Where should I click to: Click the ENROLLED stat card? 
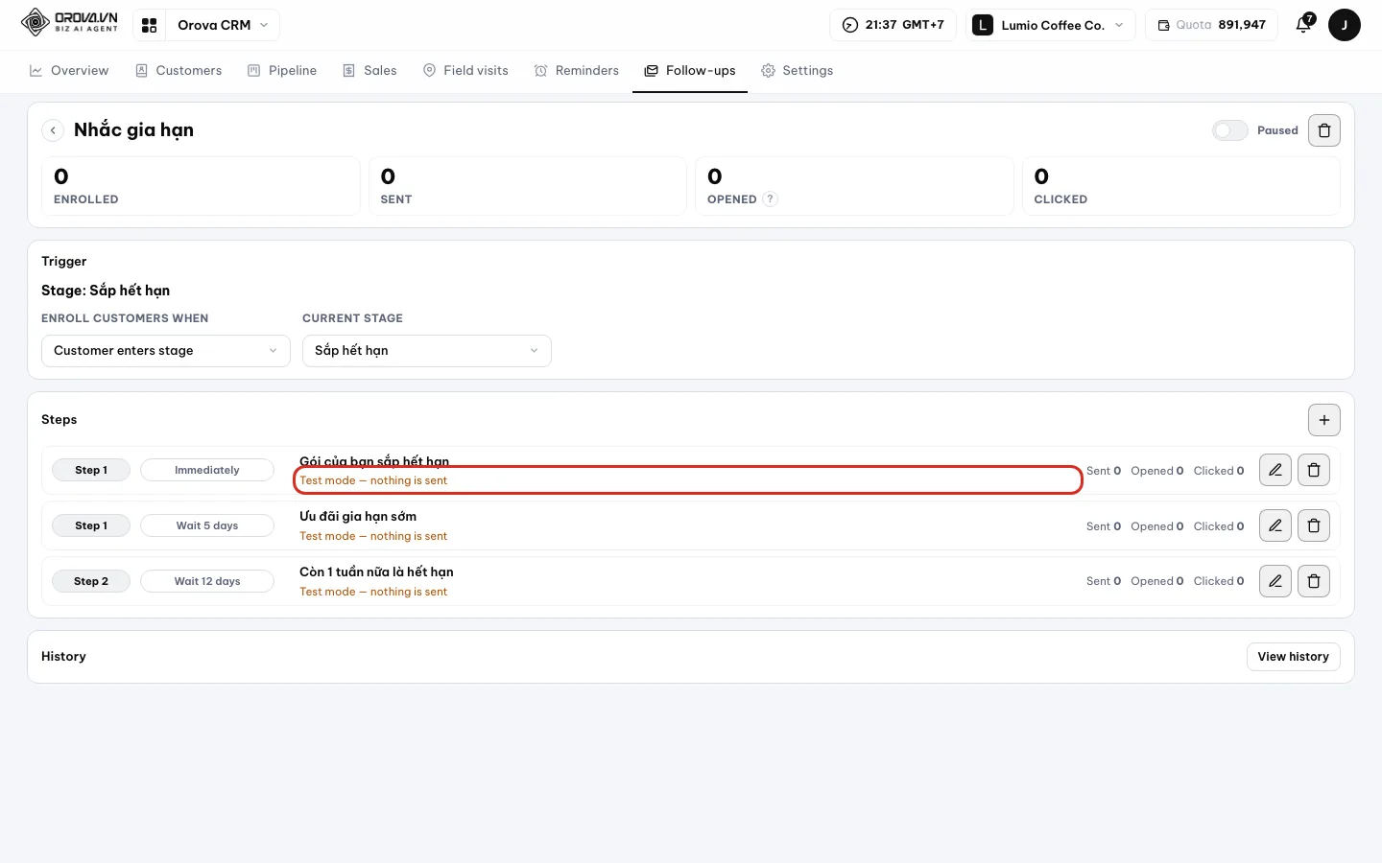pos(201,186)
